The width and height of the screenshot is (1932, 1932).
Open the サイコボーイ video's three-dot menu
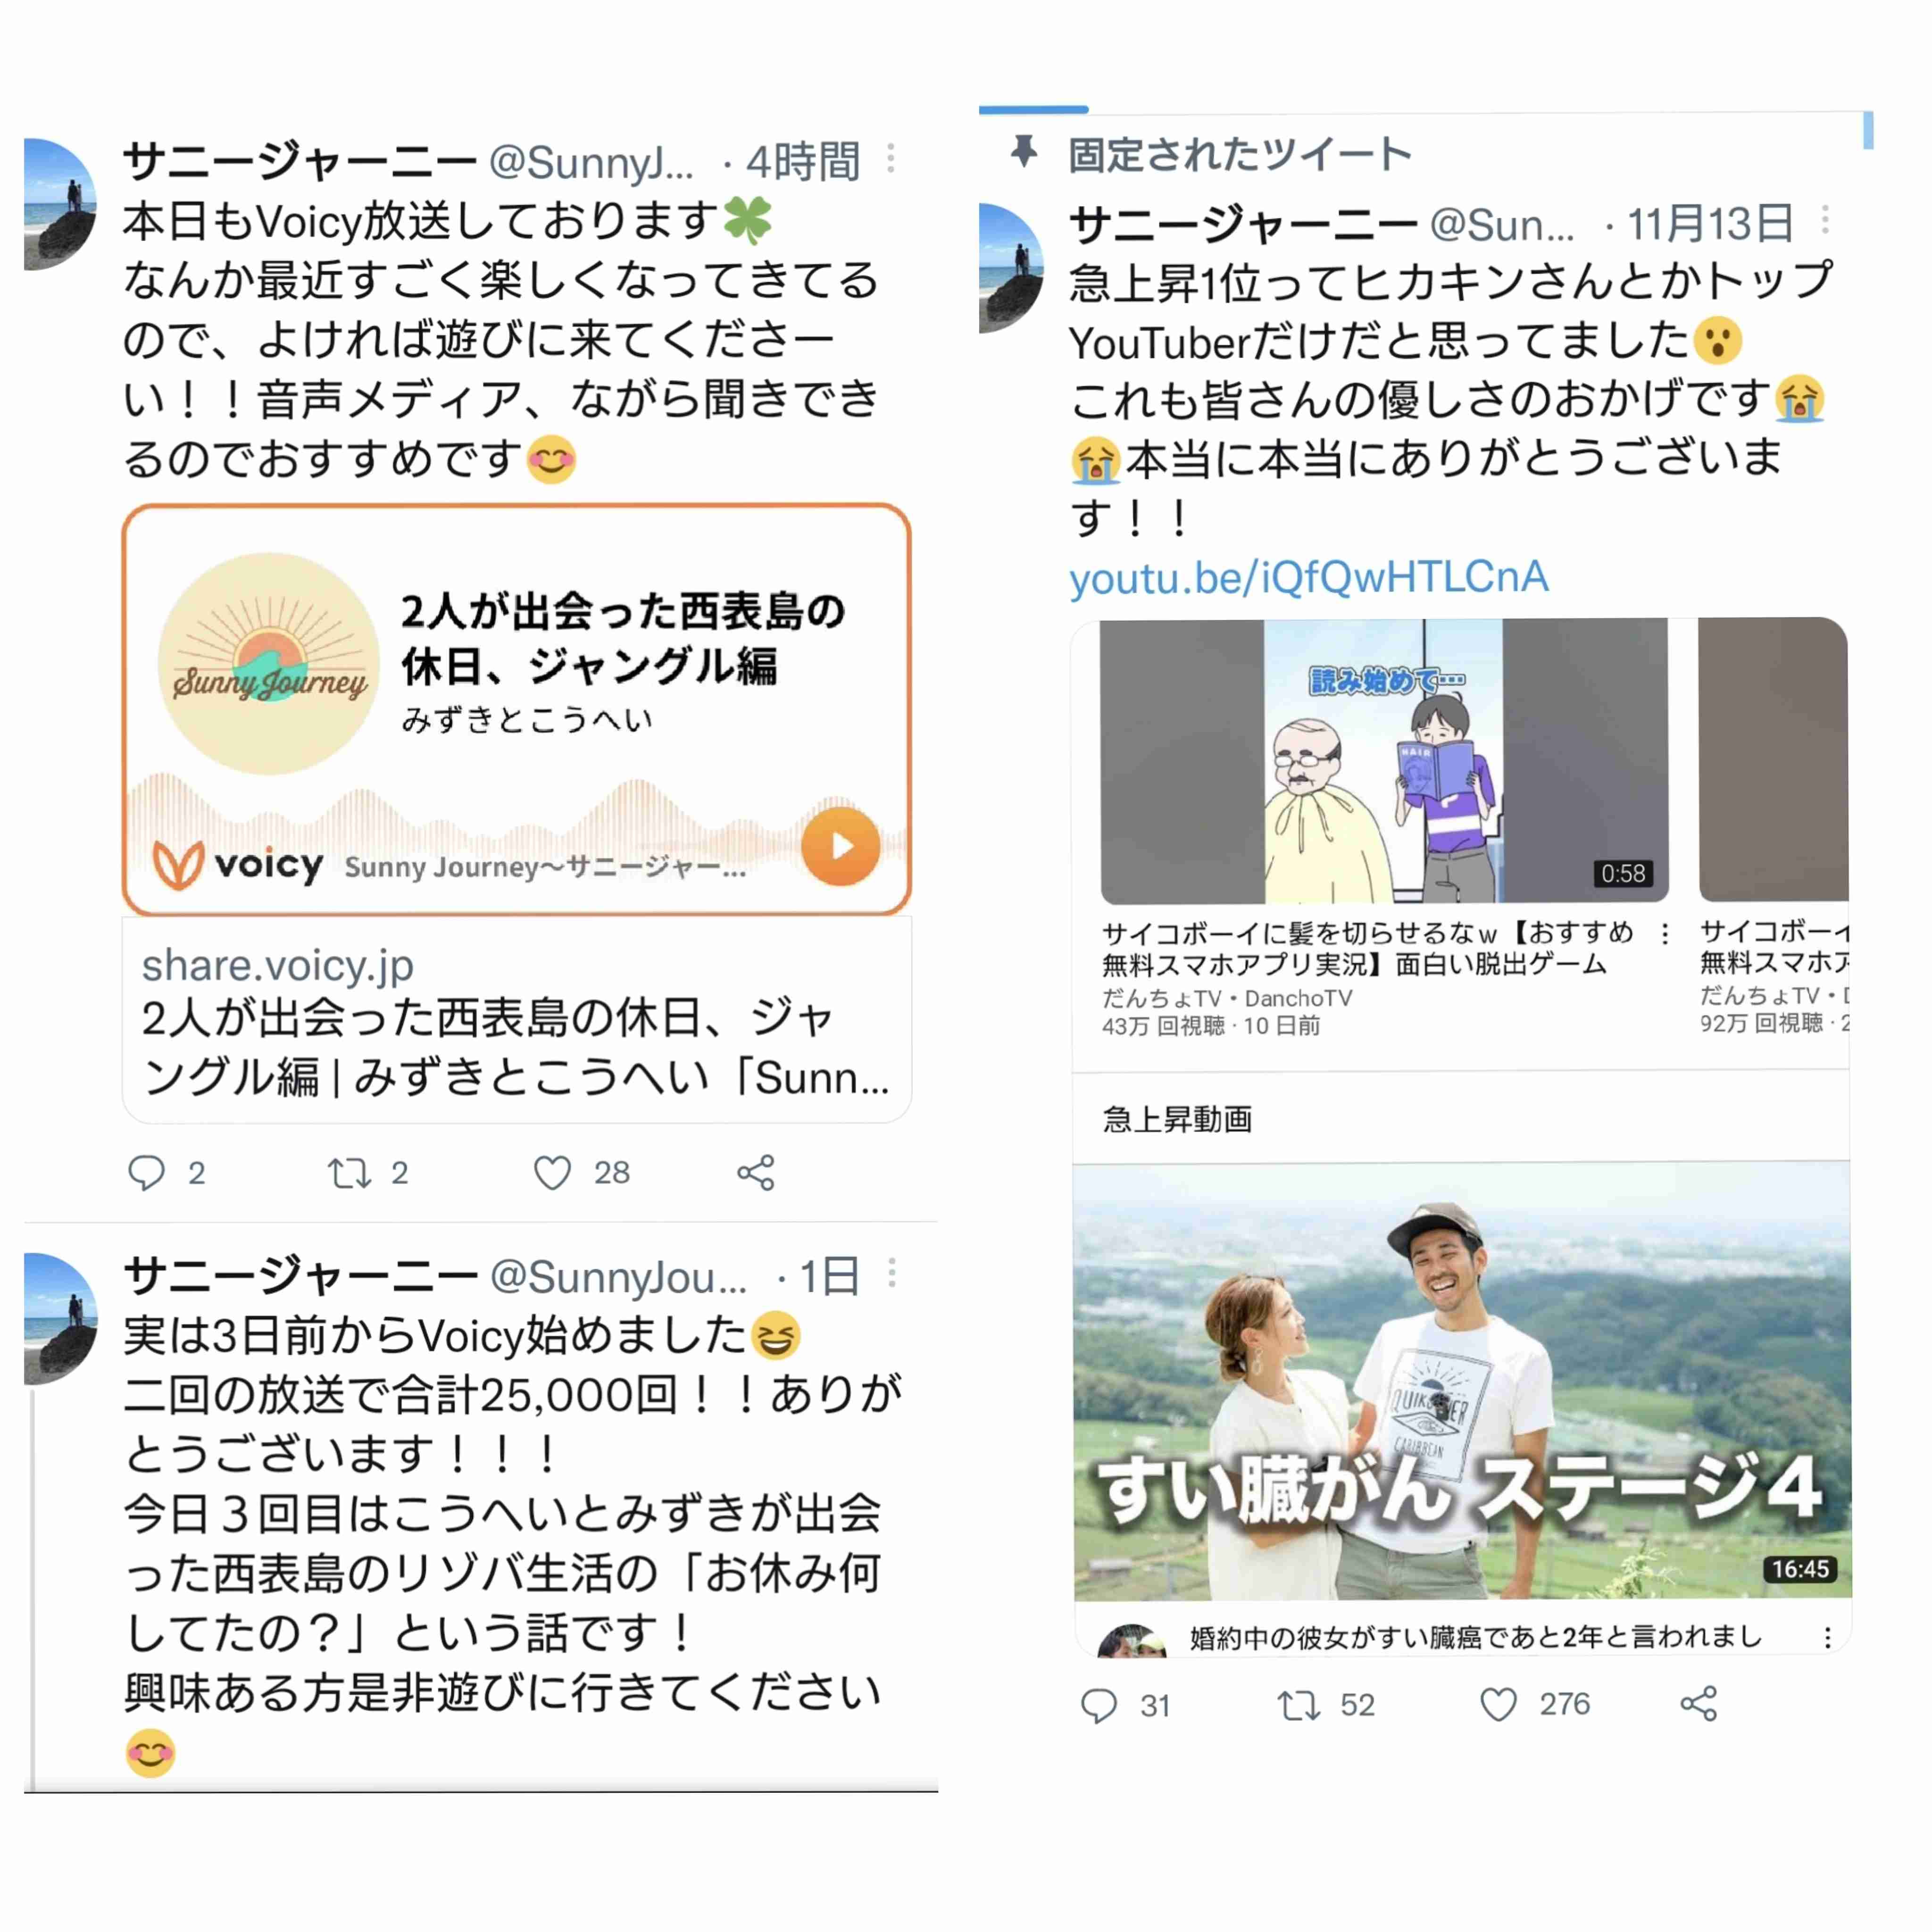[1665, 934]
